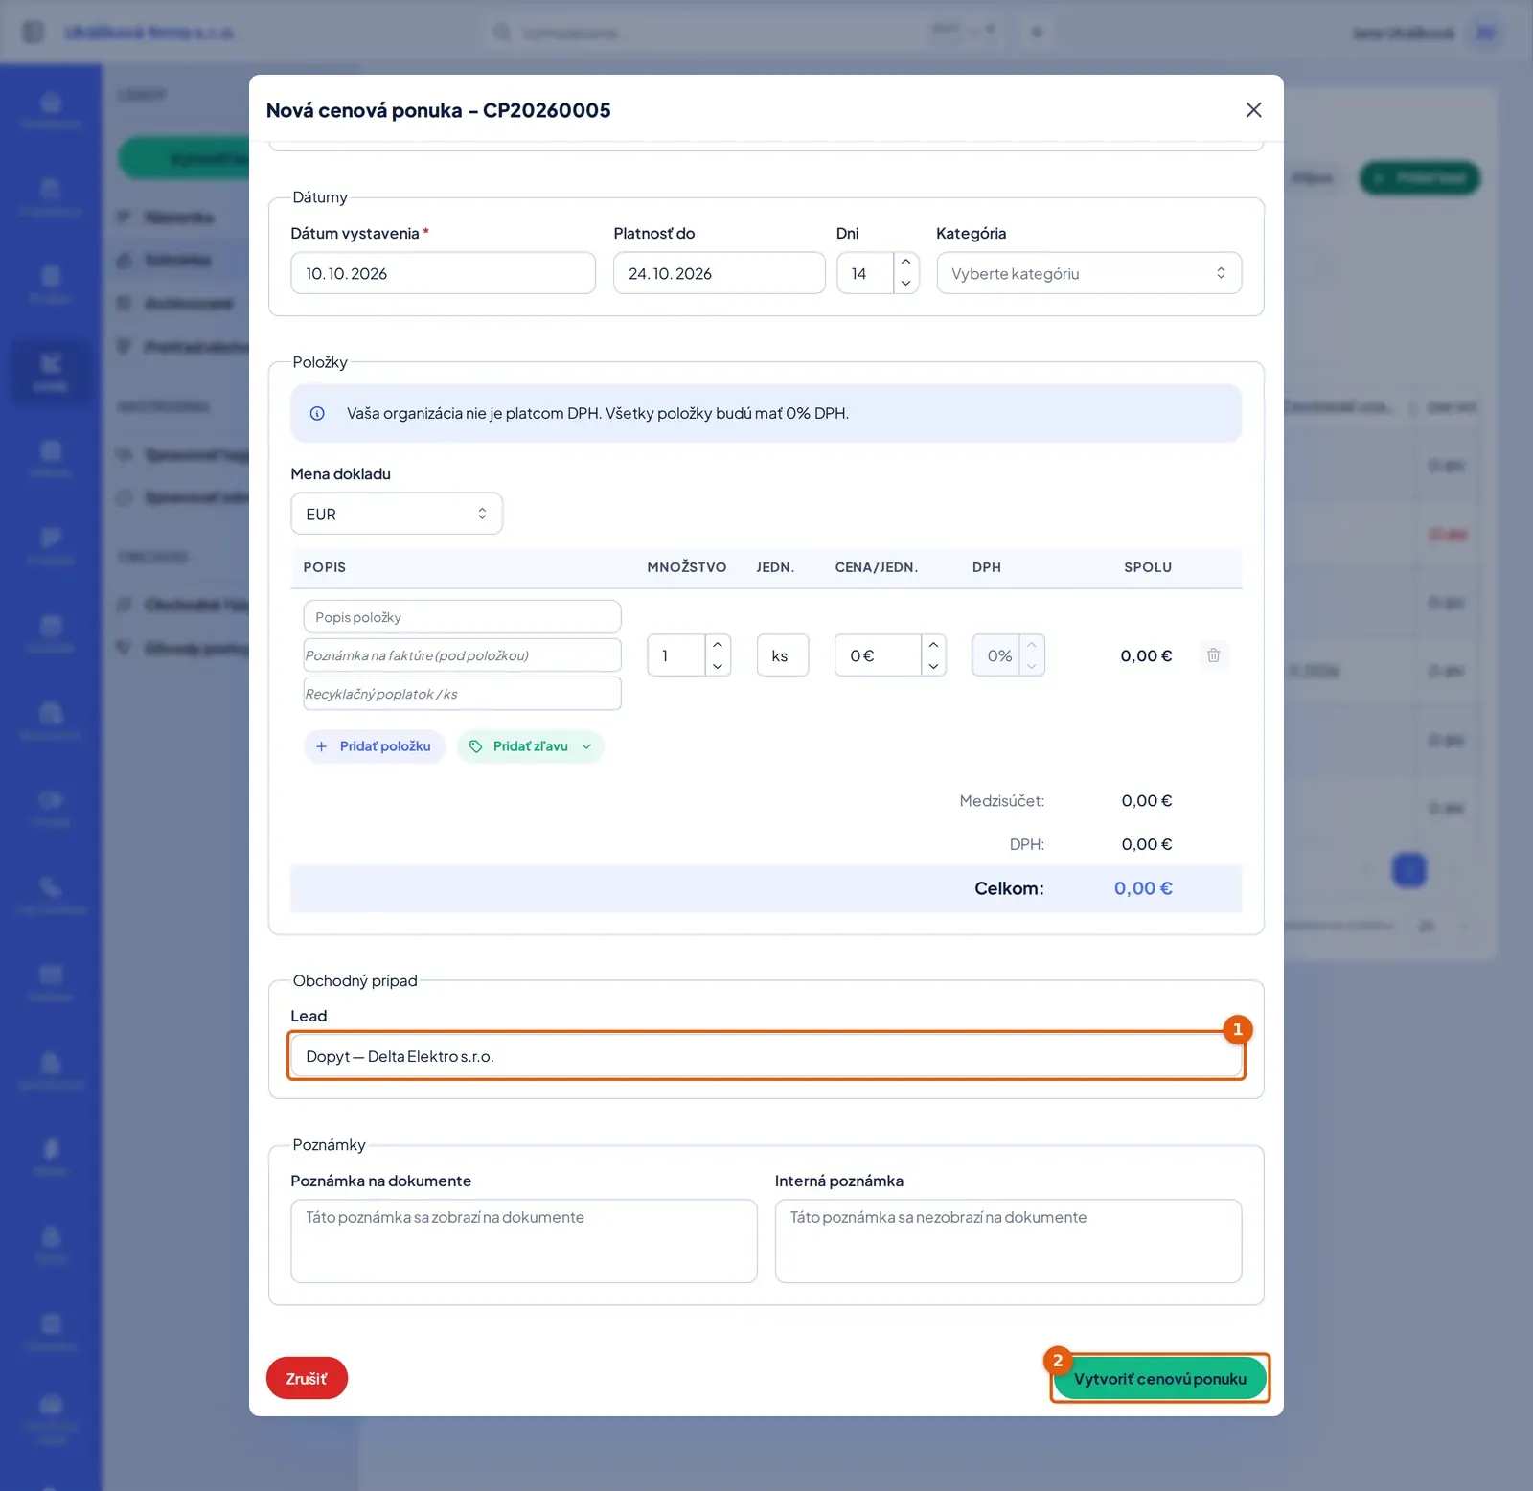The height and width of the screenshot is (1491, 1533).
Task: Decrease Cena/jedn. price with down arrow
Action: point(933,666)
